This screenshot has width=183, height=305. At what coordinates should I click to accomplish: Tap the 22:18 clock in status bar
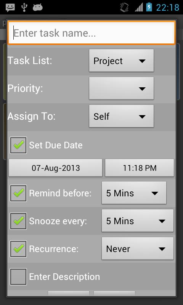[x=168, y=8]
